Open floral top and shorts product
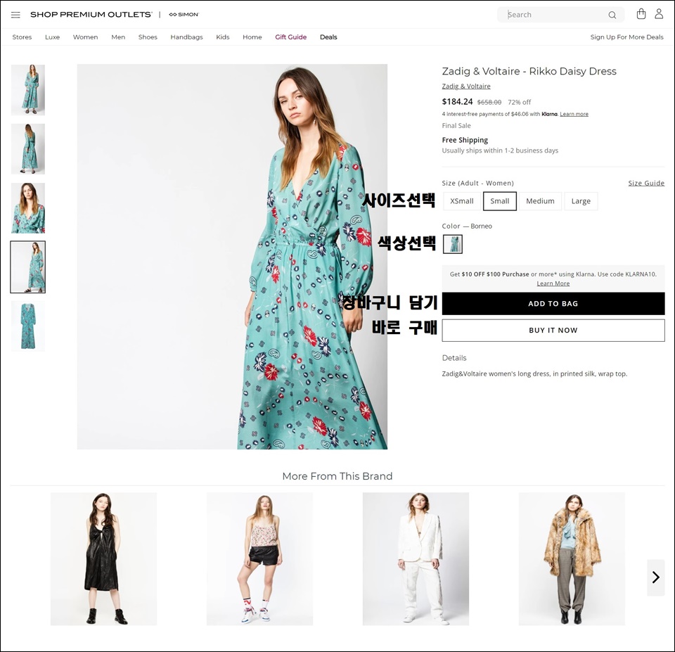675x652 pixels. 259,558
